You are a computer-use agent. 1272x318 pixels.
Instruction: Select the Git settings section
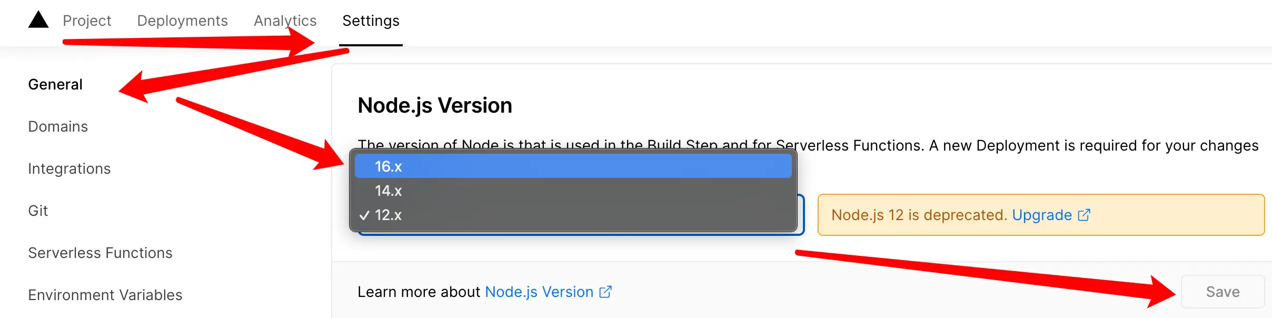(38, 211)
